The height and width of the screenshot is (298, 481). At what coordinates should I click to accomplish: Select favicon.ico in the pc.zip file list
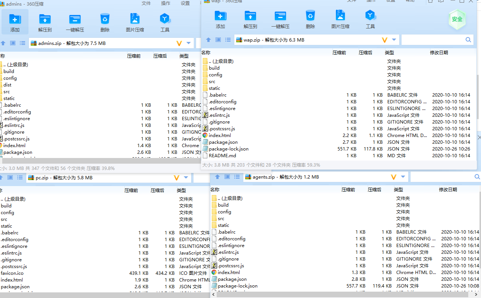(12, 273)
